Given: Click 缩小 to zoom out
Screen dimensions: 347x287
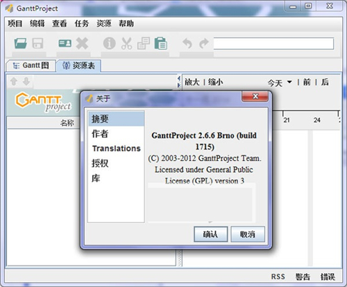Looking at the screenshot, I should tap(216, 82).
